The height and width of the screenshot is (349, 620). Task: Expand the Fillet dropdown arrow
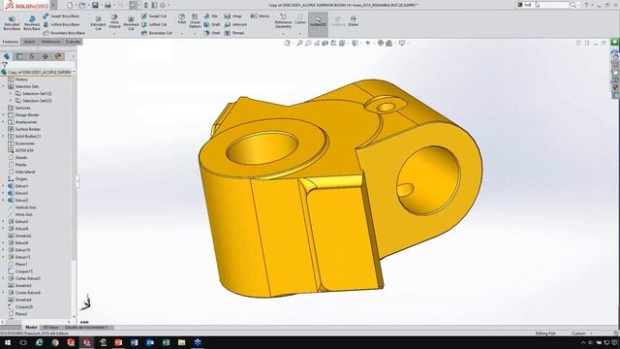(181, 34)
